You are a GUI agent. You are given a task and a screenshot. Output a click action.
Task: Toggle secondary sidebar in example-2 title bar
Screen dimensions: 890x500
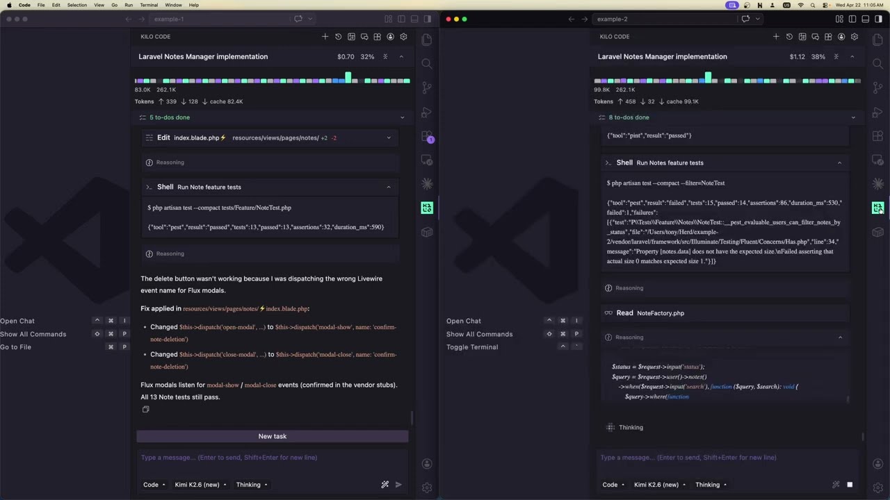click(879, 19)
